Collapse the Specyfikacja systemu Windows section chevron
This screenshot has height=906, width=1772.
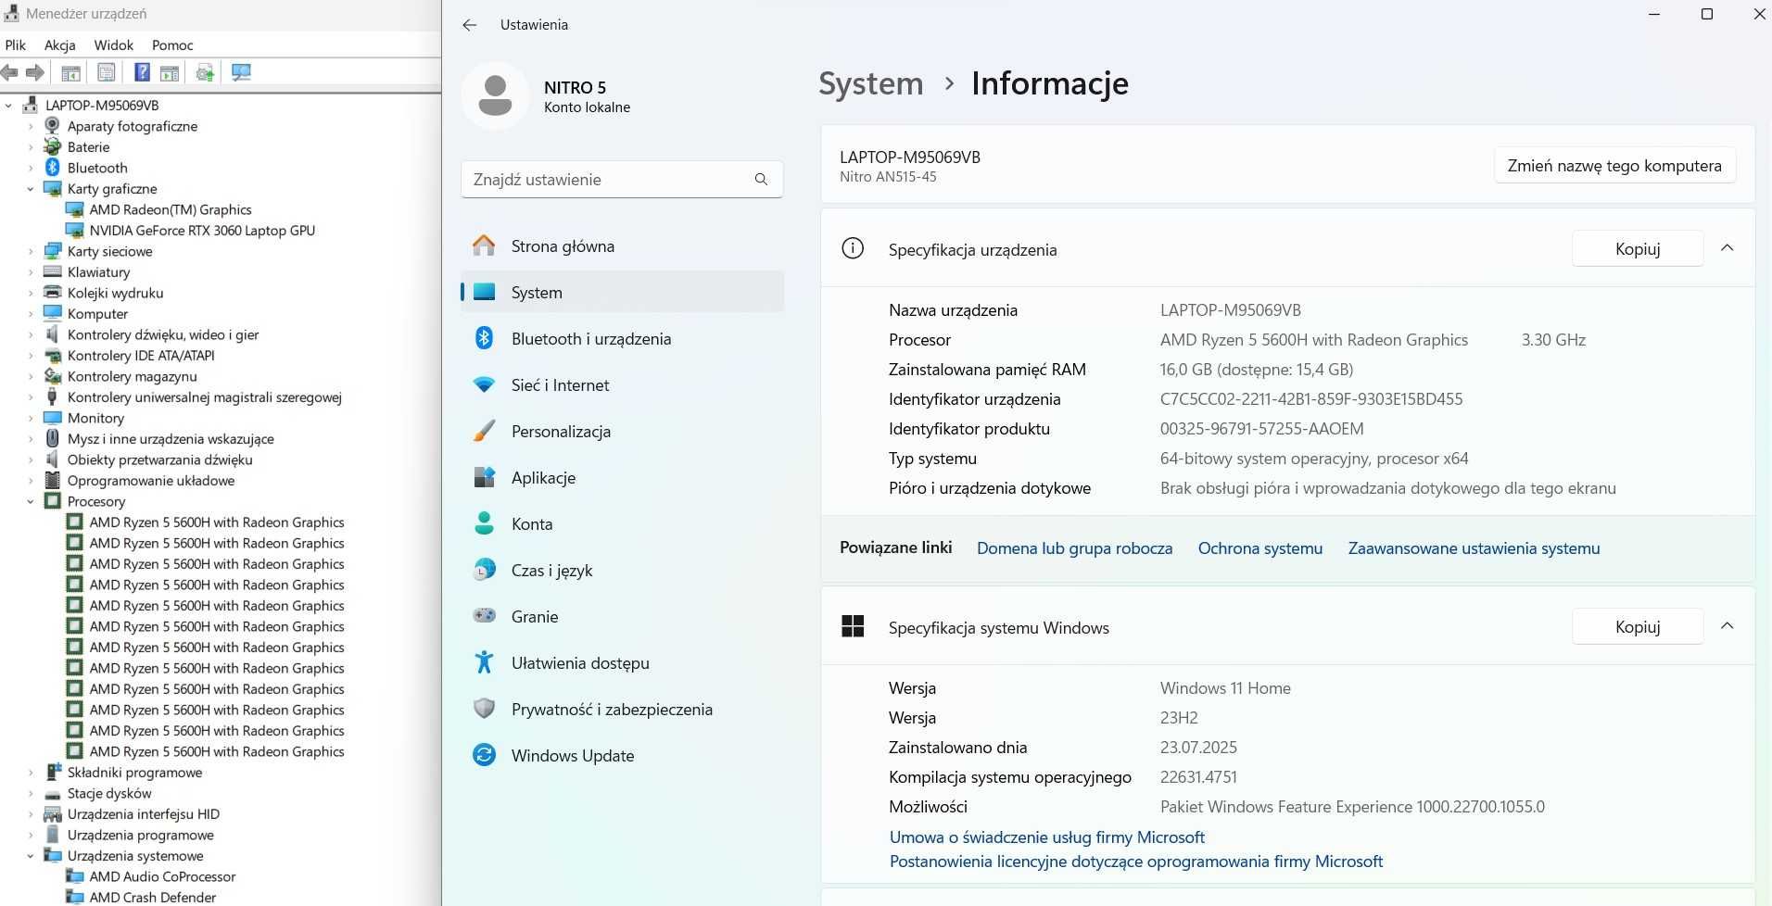(1728, 626)
